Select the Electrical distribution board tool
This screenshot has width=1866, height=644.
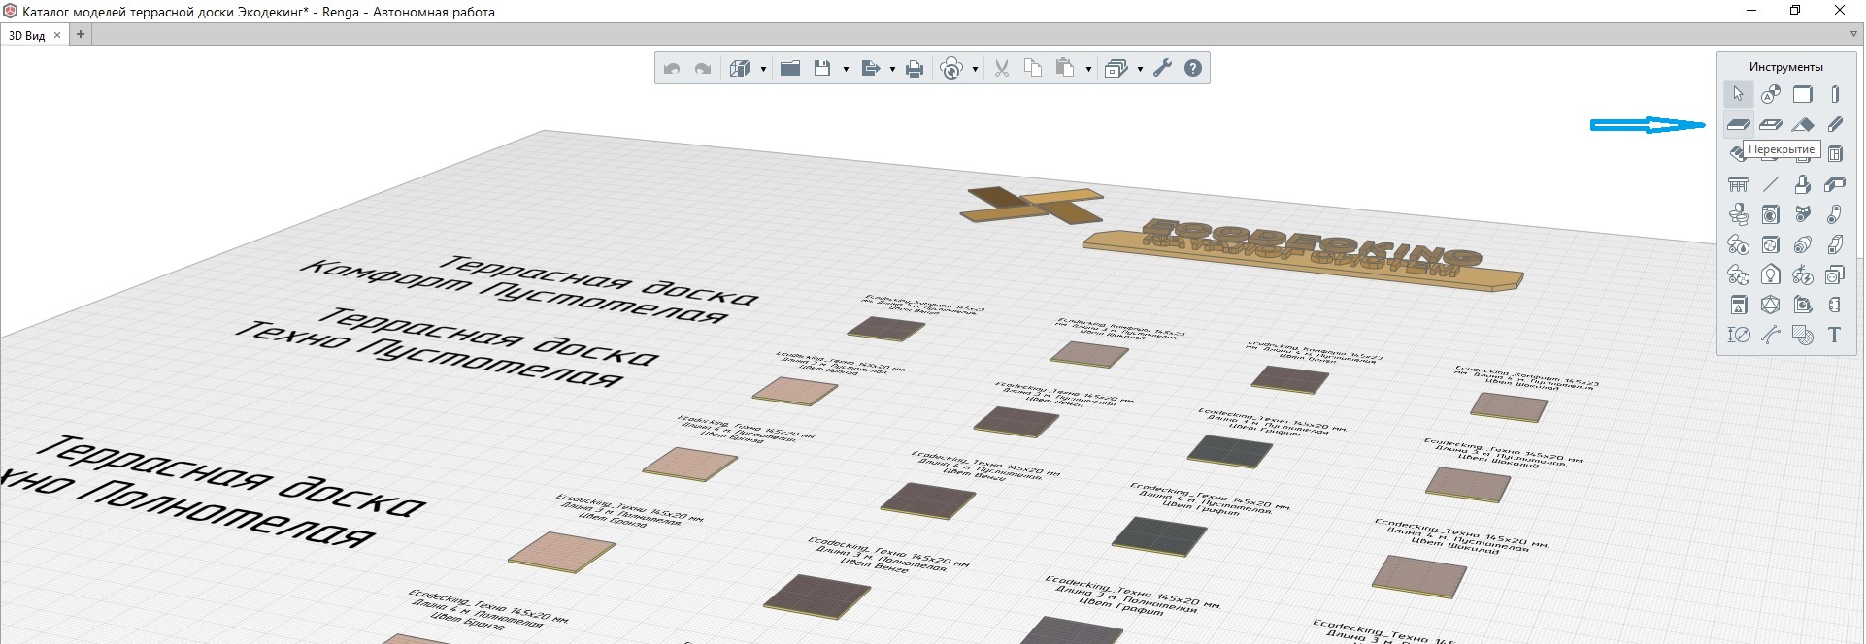click(1739, 305)
